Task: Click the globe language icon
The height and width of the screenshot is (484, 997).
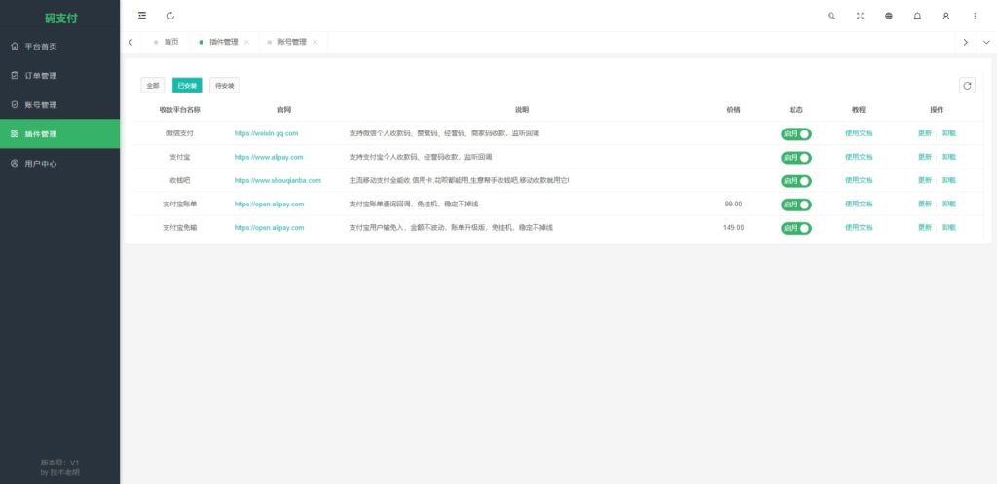Action: point(888,16)
